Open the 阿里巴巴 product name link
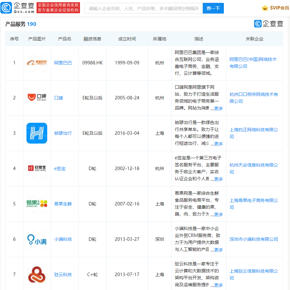The height and width of the screenshot is (290, 290). [x=63, y=63]
